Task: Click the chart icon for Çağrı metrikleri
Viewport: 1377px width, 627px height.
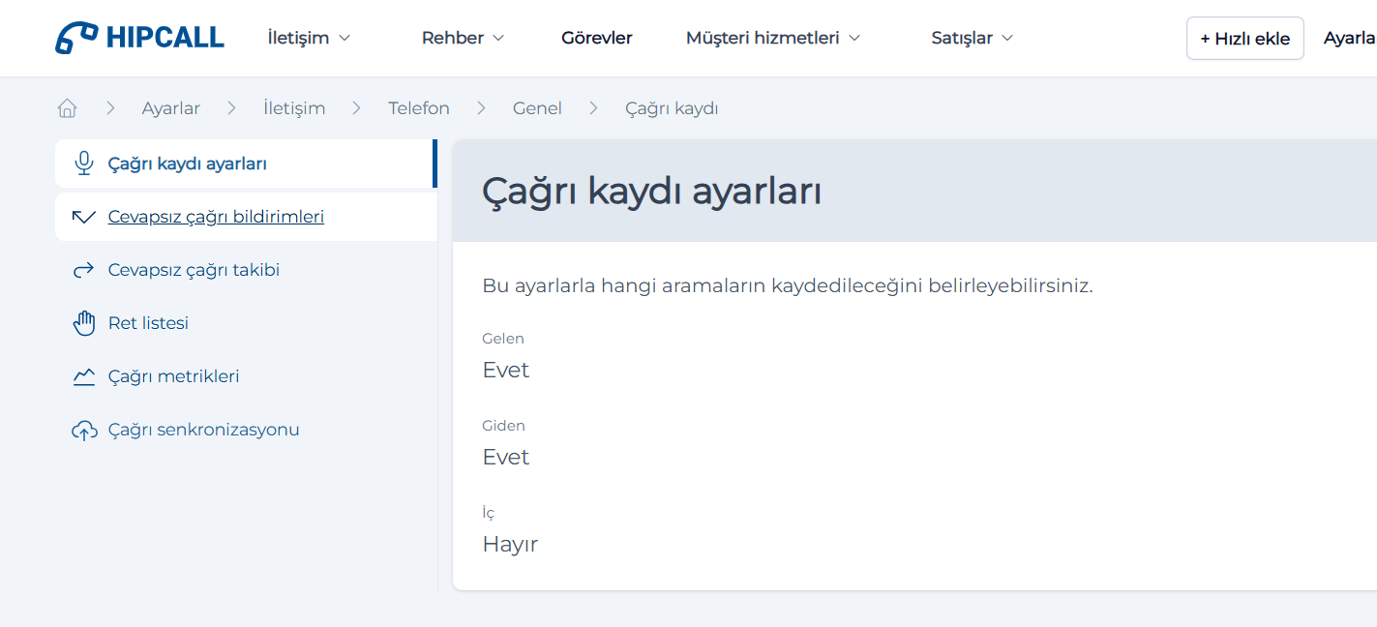Action: click(84, 376)
